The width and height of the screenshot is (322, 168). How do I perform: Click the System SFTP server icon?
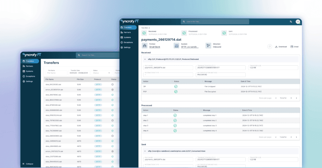click(x=176, y=45)
